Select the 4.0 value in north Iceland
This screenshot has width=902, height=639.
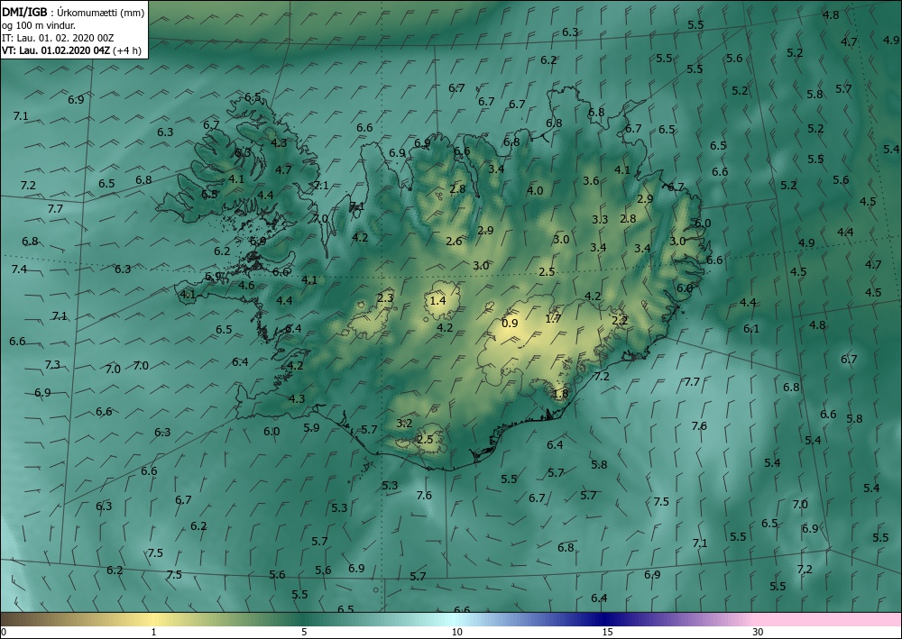[x=535, y=191]
